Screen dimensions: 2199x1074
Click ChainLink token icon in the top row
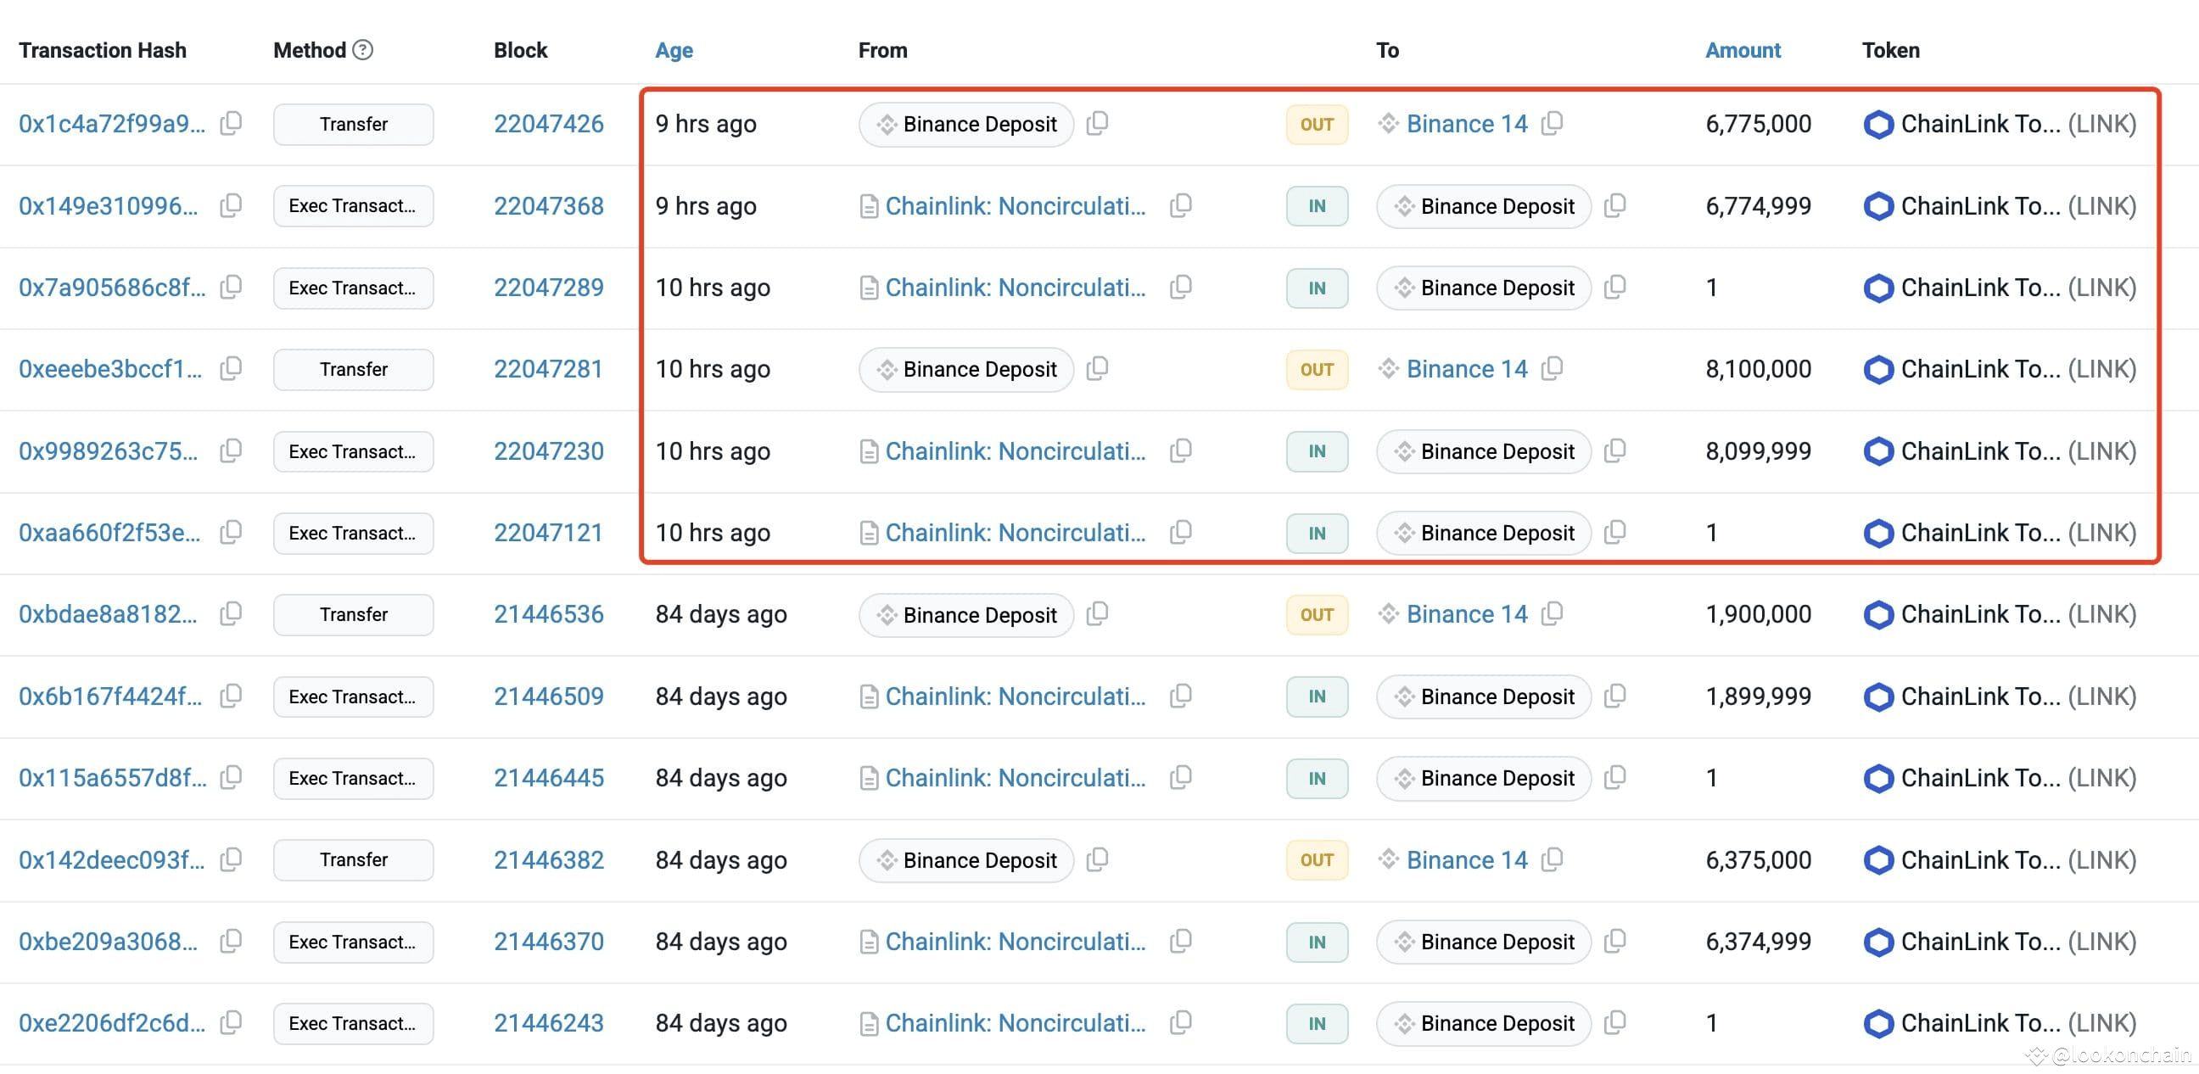coord(1878,125)
